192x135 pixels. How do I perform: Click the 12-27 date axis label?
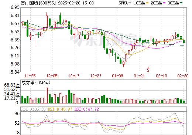(96, 76)
